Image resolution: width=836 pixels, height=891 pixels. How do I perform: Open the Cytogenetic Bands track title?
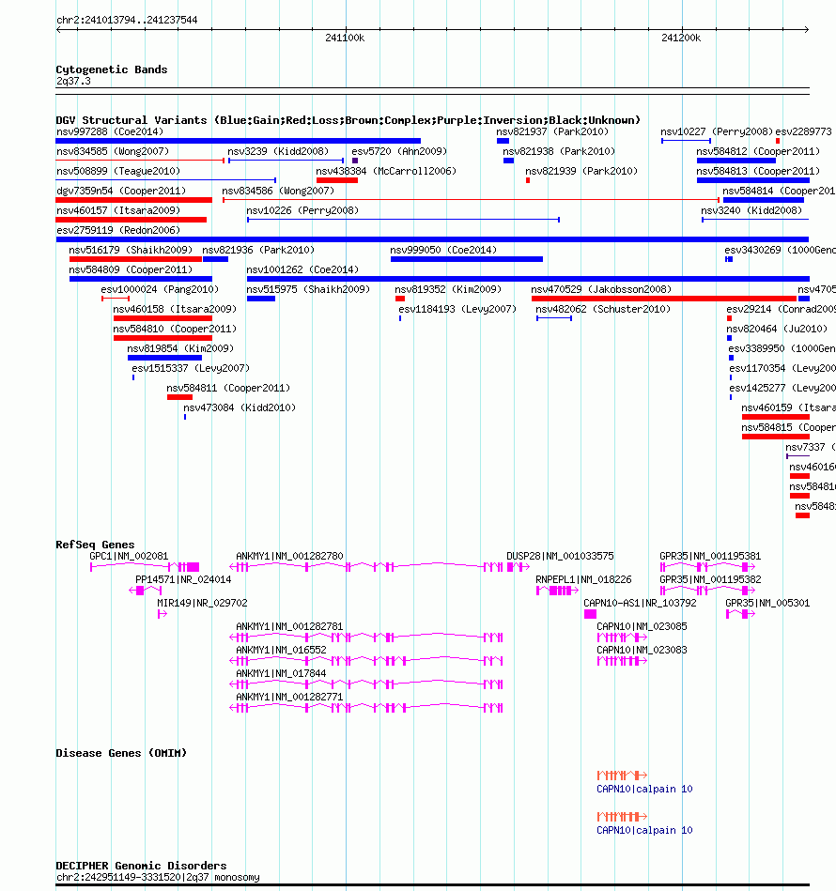112,69
